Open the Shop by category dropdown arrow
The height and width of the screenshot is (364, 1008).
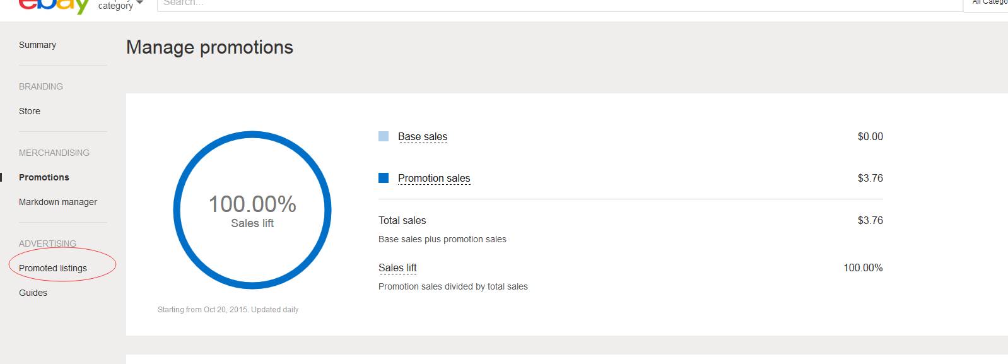[x=140, y=3]
